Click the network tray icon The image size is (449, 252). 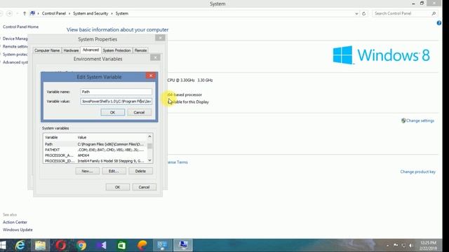click(x=403, y=246)
